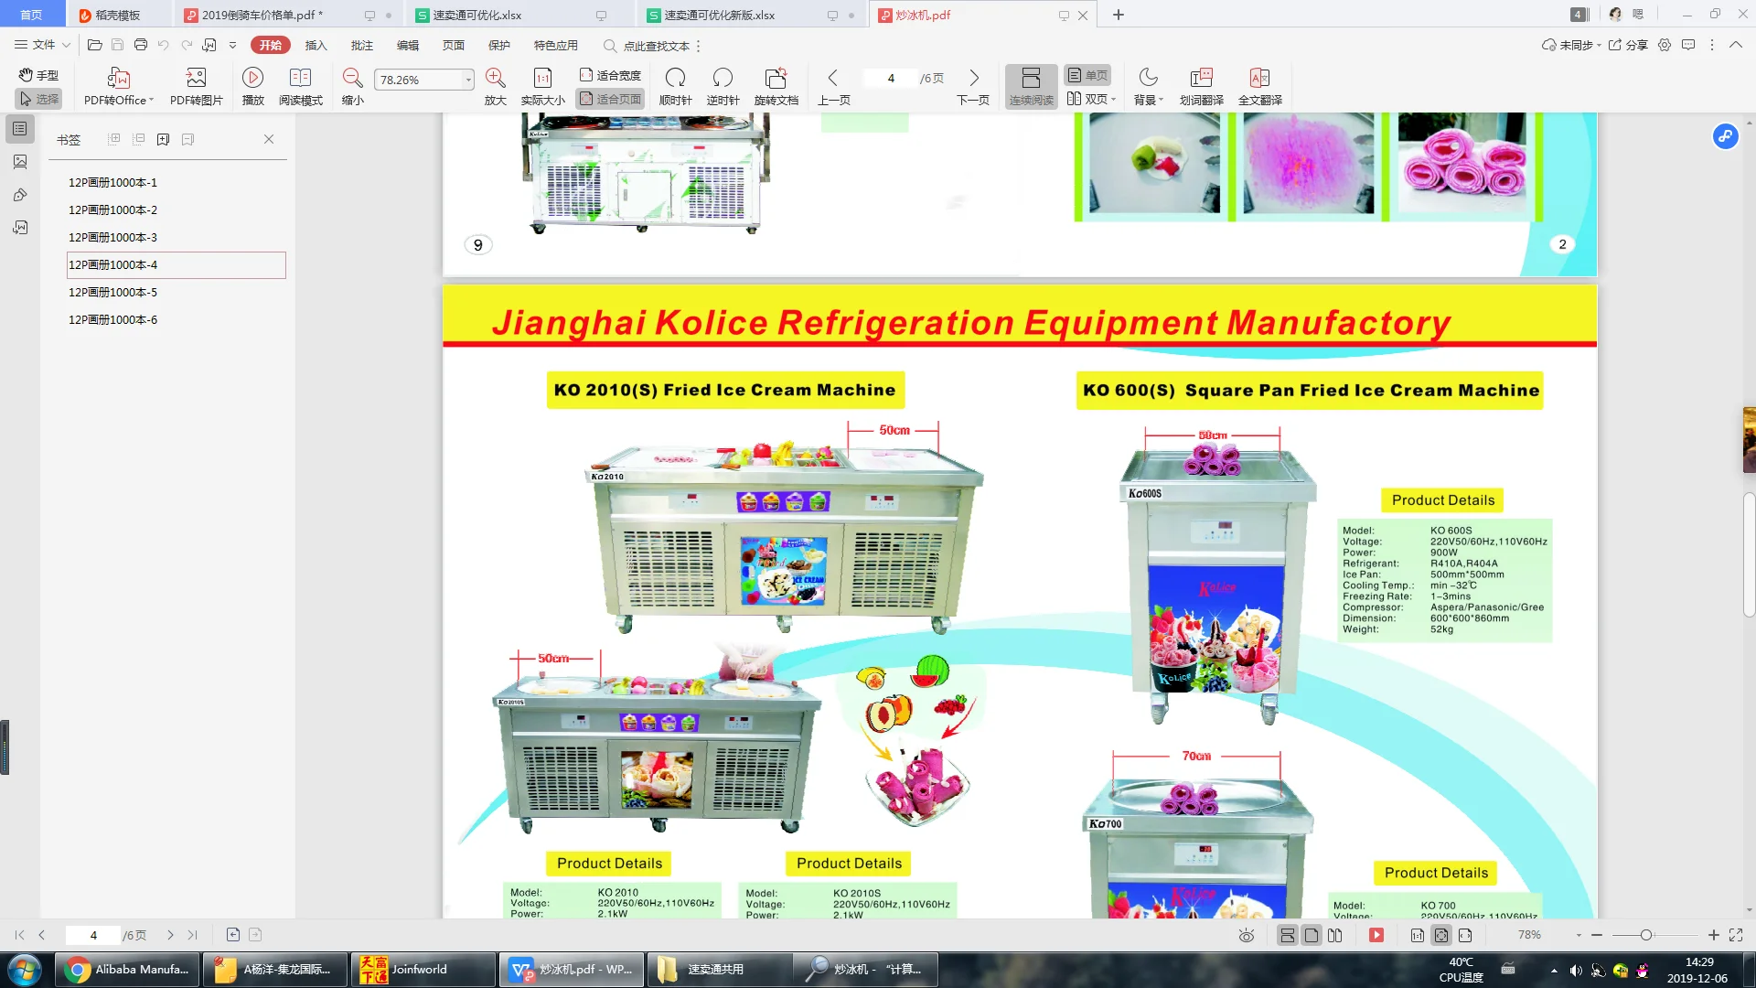Viewport: 1756px width, 988px height.
Task: Click the page number field in toolbar
Action: click(891, 79)
